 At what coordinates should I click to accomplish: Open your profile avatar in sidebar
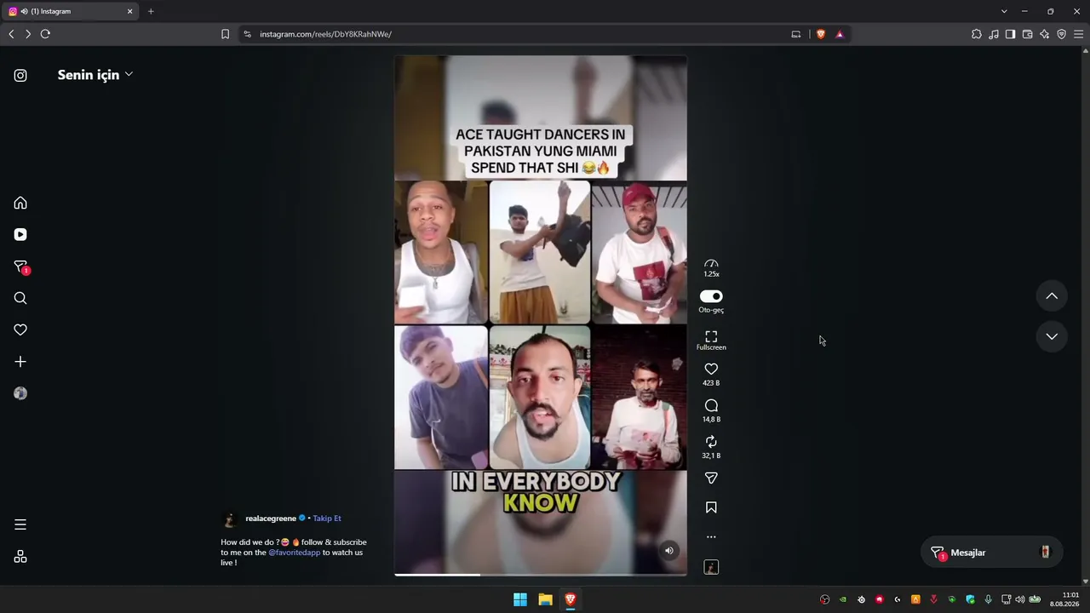coord(20,393)
